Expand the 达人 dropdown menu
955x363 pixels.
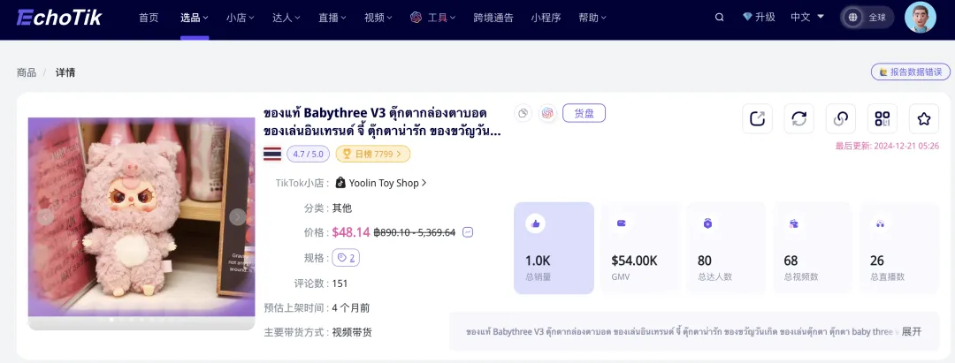tap(286, 18)
